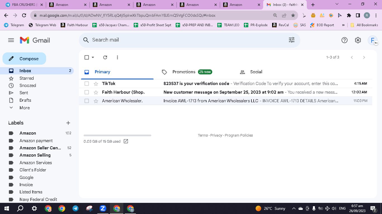The width and height of the screenshot is (382, 214).
Task: Open the notification center icon
Action: tap(373, 208)
